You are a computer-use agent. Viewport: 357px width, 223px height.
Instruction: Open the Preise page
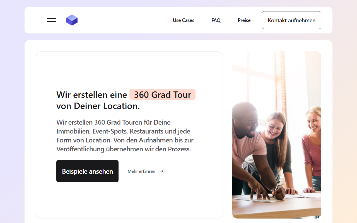pyautogui.click(x=244, y=20)
